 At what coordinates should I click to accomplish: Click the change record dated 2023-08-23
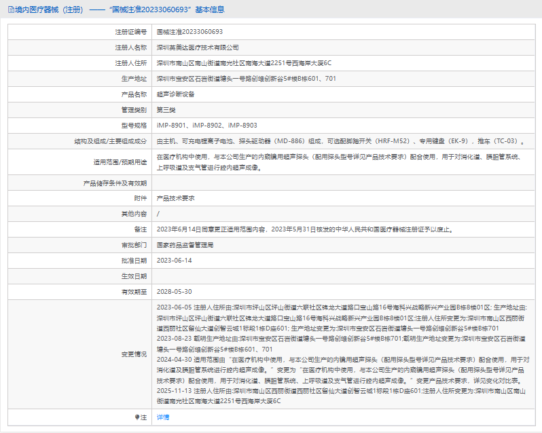pyautogui.click(x=341, y=343)
